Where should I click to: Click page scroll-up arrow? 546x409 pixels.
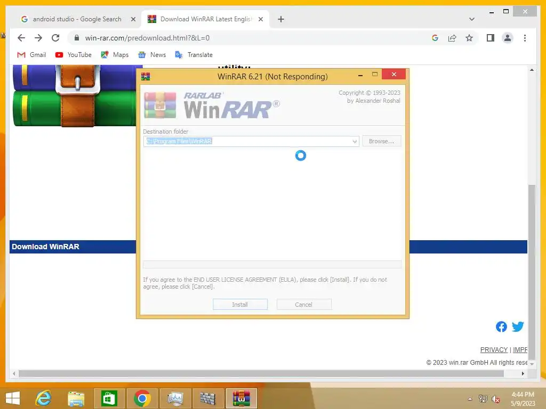(x=532, y=70)
